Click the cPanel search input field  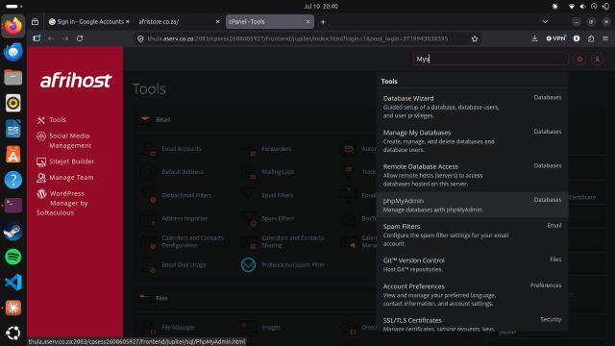pos(490,60)
